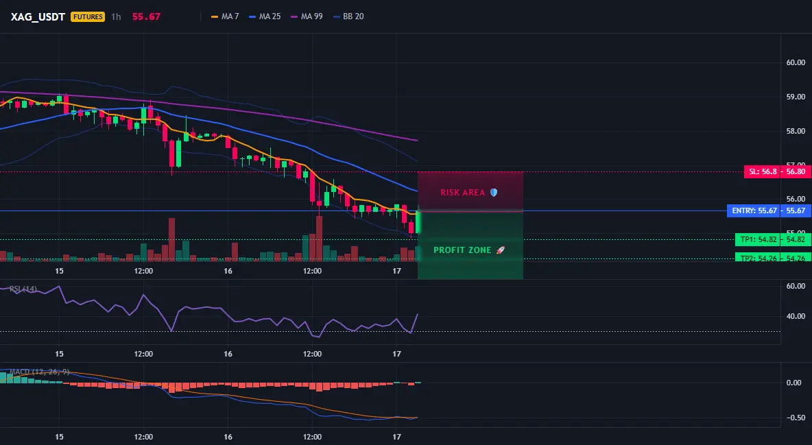Click the 16 date label under MACD panel

pyautogui.click(x=228, y=437)
